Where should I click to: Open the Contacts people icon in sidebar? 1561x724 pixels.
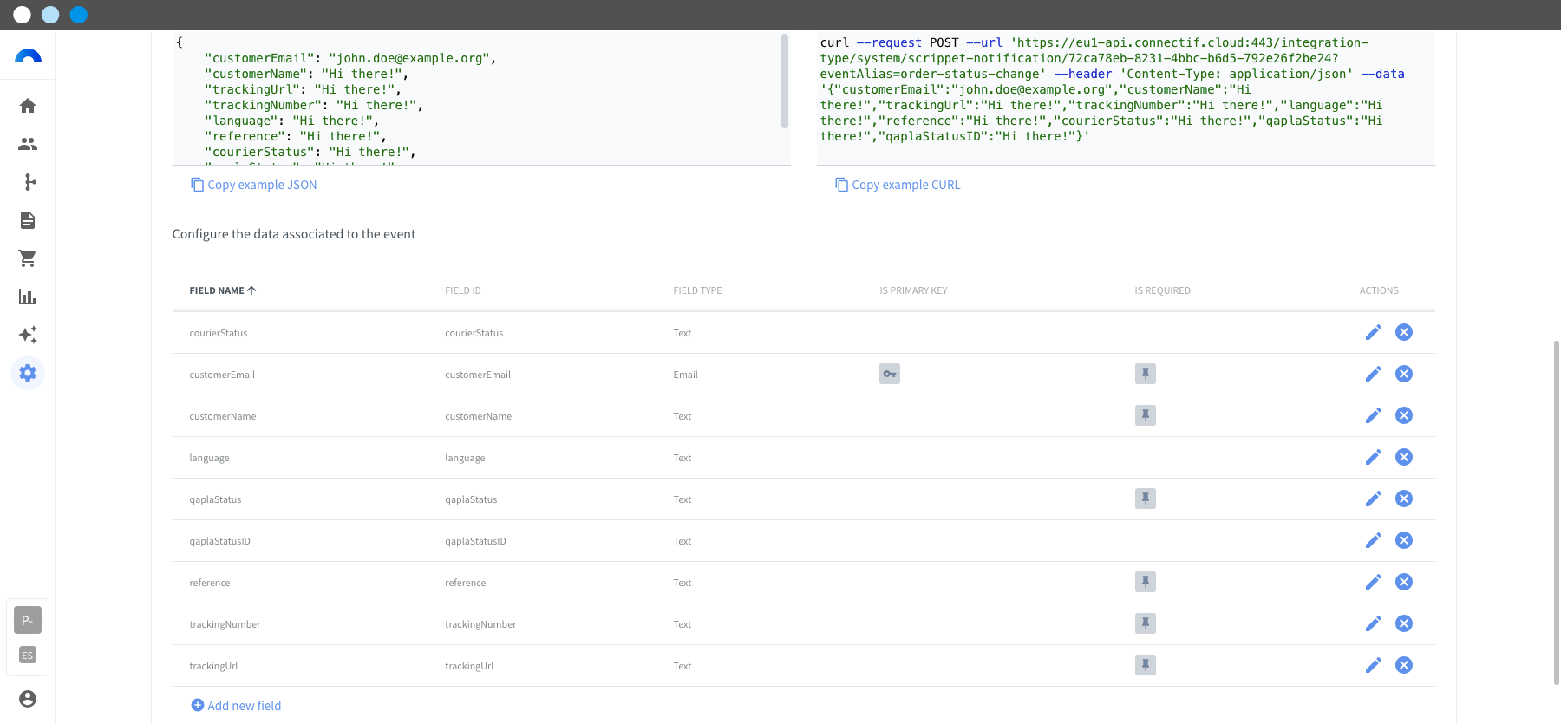coord(28,144)
